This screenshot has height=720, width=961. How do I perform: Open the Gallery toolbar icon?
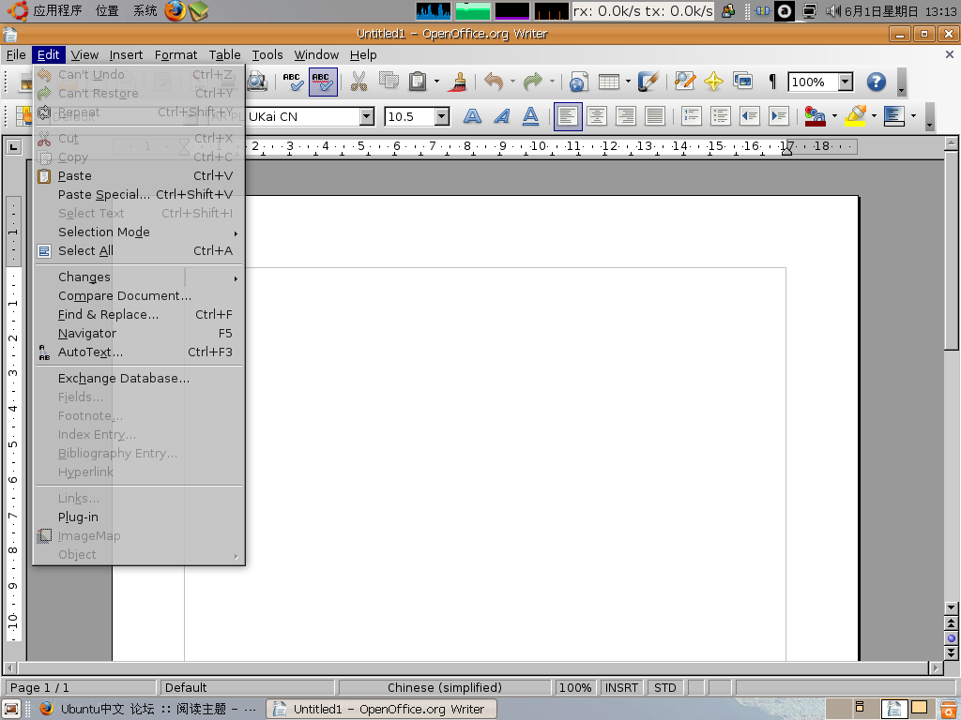(743, 82)
